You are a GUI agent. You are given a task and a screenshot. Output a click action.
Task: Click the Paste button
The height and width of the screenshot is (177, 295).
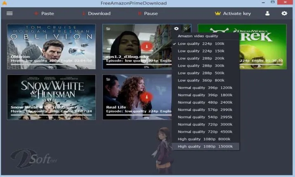tap(44, 14)
